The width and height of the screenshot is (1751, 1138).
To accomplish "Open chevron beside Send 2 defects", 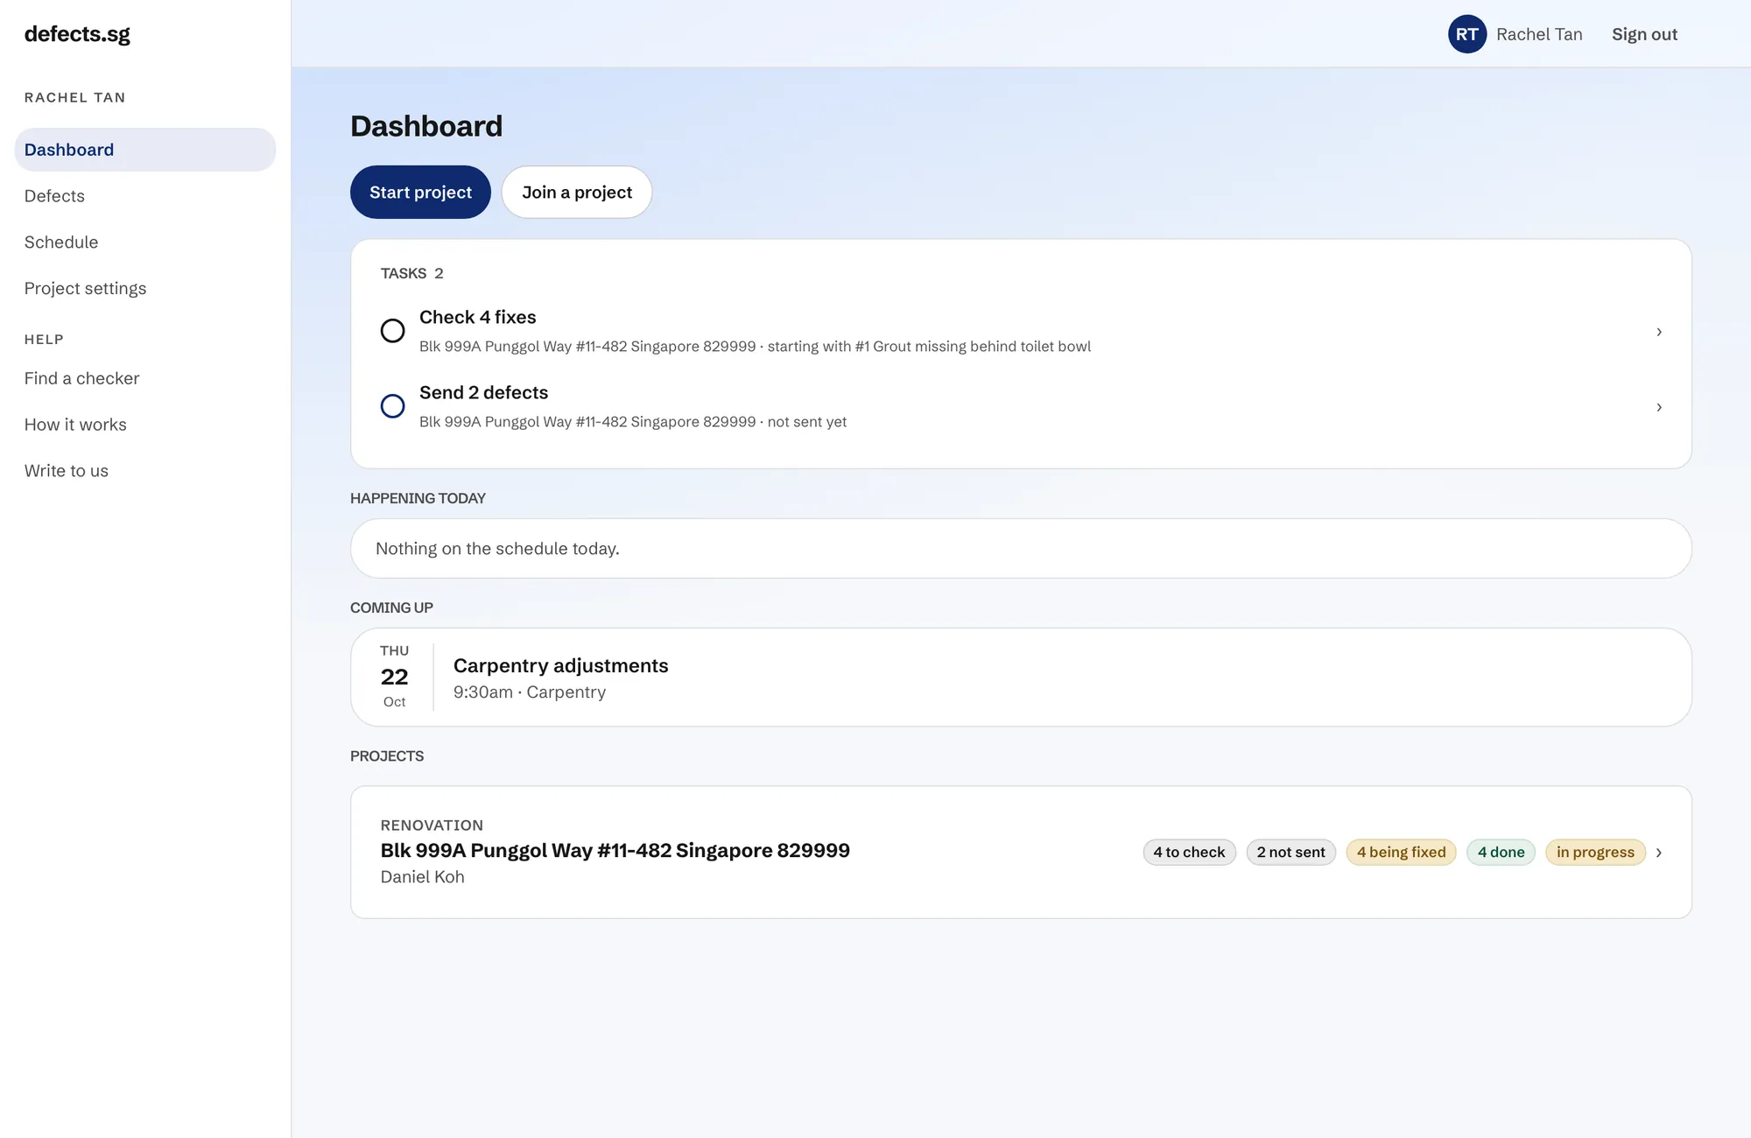I will [1659, 407].
